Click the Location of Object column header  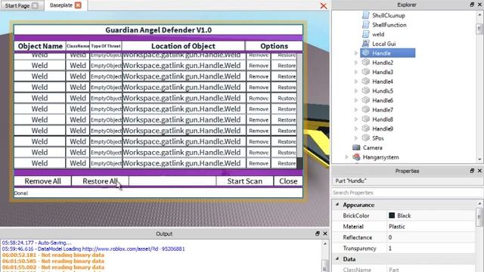pyautogui.click(x=183, y=46)
